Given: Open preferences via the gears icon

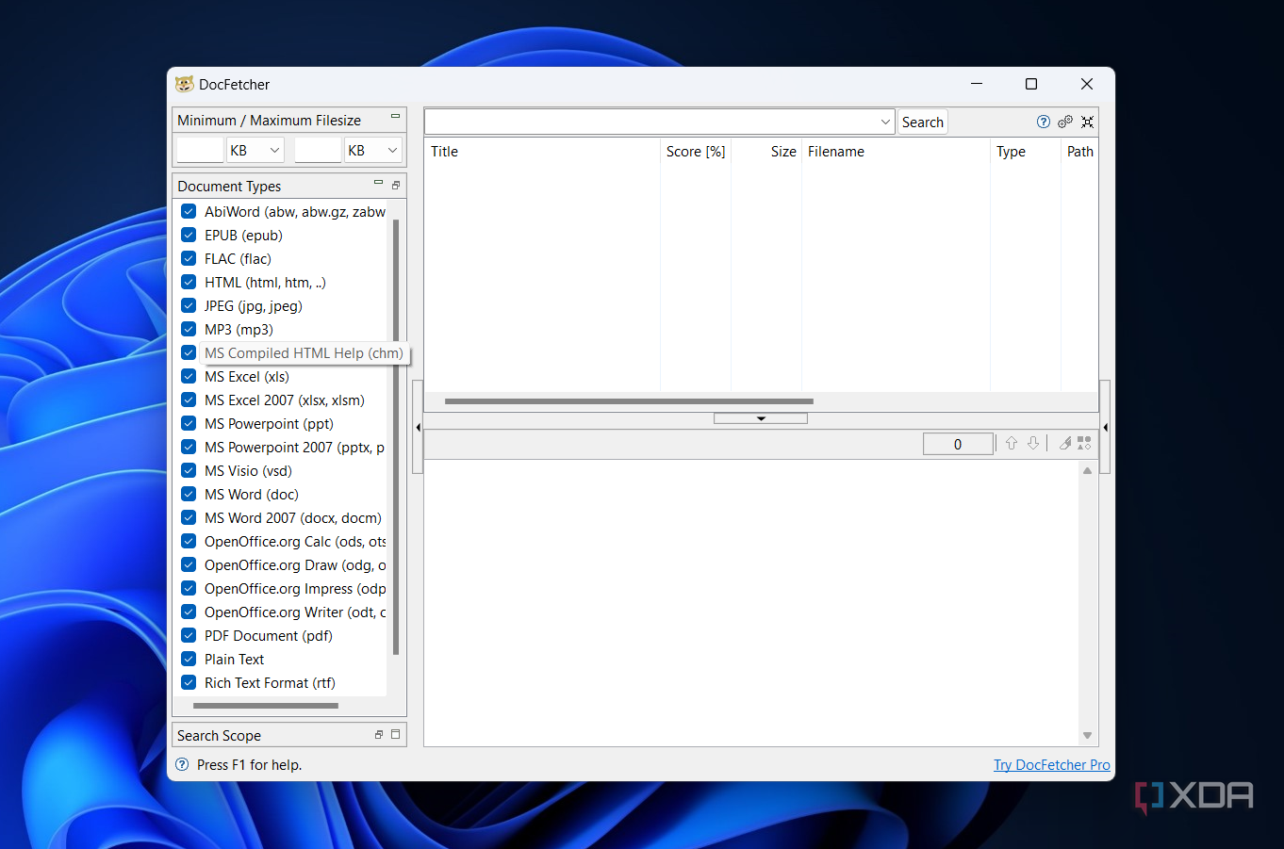Looking at the screenshot, I should pos(1065,122).
